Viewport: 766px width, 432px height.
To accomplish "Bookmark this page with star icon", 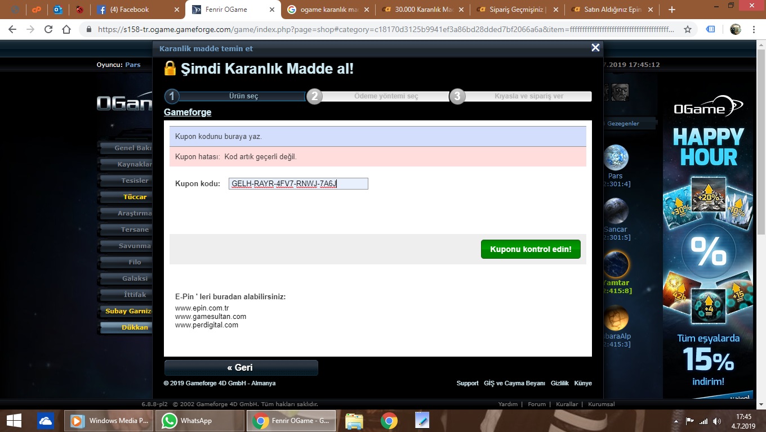I will pyautogui.click(x=688, y=29).
